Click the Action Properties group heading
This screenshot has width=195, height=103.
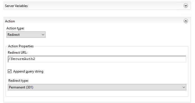coord(21,46)
